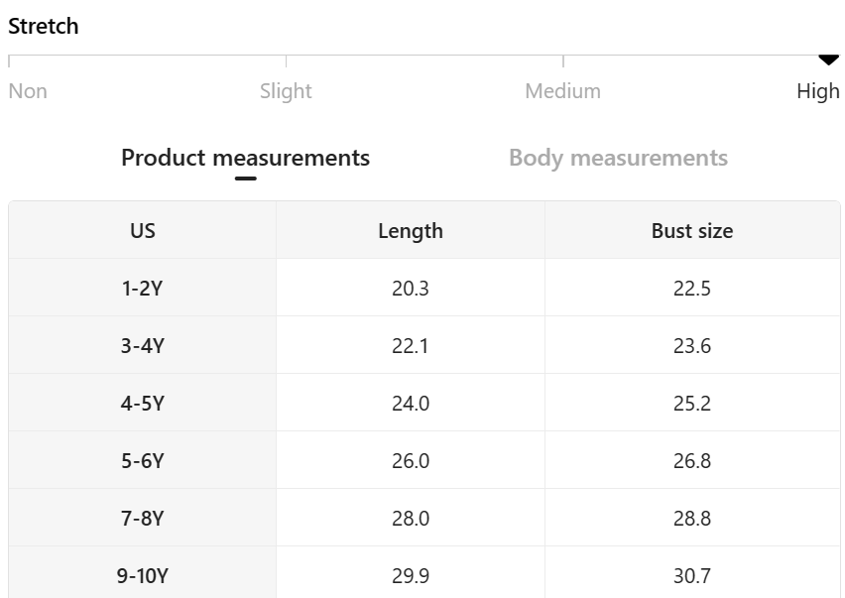Select the 7-8Y size row
The height and width of the screenshot is (598, 845).
point(143,519)
